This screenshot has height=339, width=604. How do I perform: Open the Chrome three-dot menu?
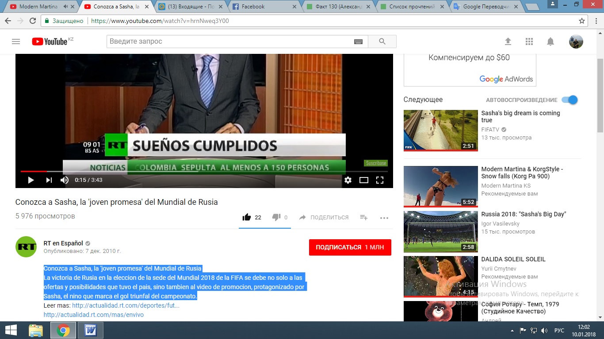tap(596, 21)
